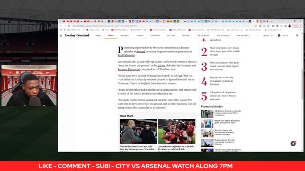
Task: Follow the Real Valladolid link
Action: [x=126, y=56]
